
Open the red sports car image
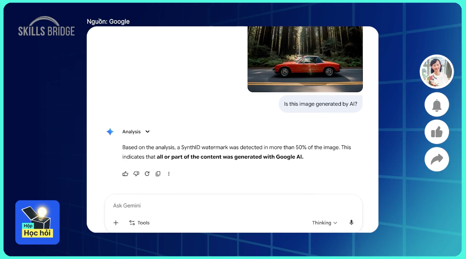coord(305,59)
